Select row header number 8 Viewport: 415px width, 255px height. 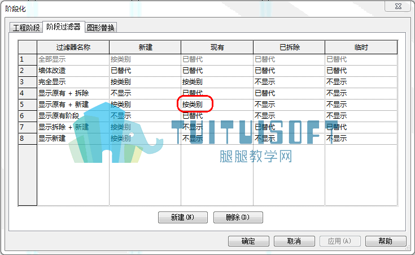point(28,139)
